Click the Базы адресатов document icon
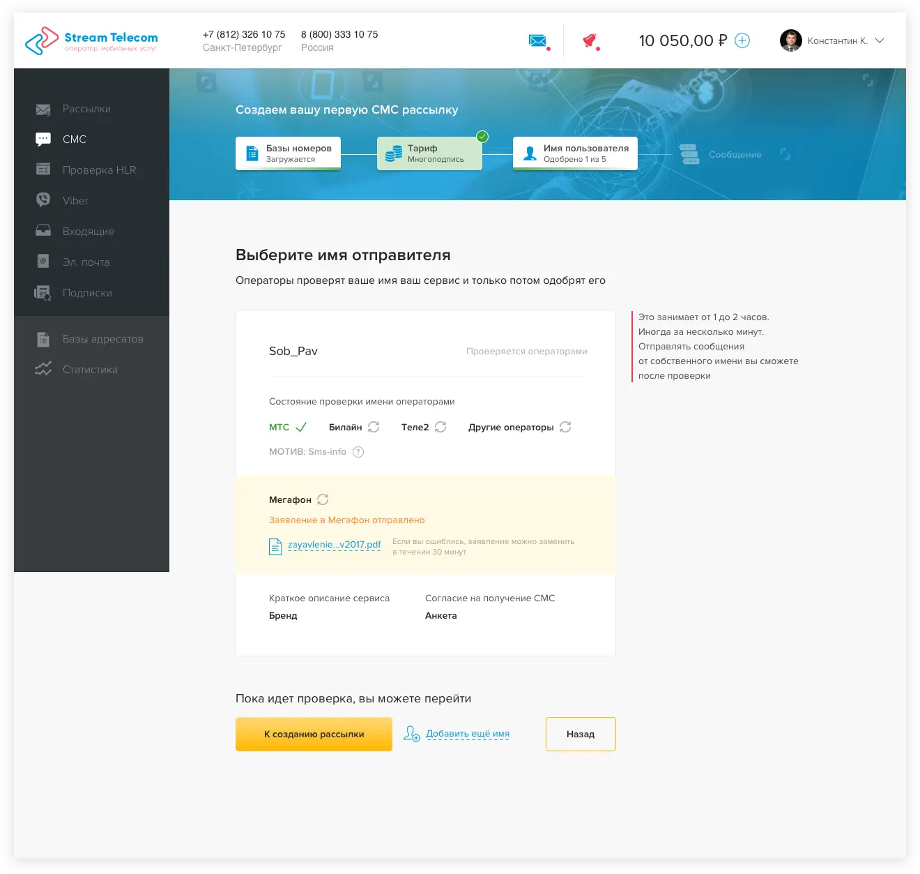The image size is (920, 874). tap(43, 339)
